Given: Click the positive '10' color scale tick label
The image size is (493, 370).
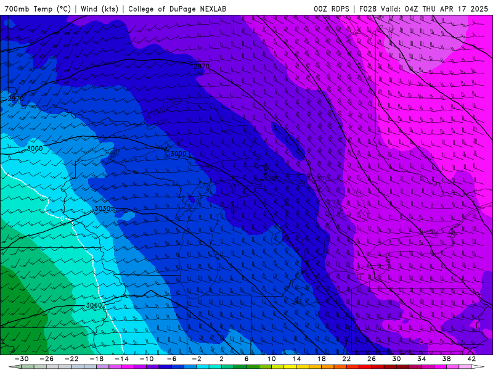Looking at the screenshot, I should click(272, 359).
